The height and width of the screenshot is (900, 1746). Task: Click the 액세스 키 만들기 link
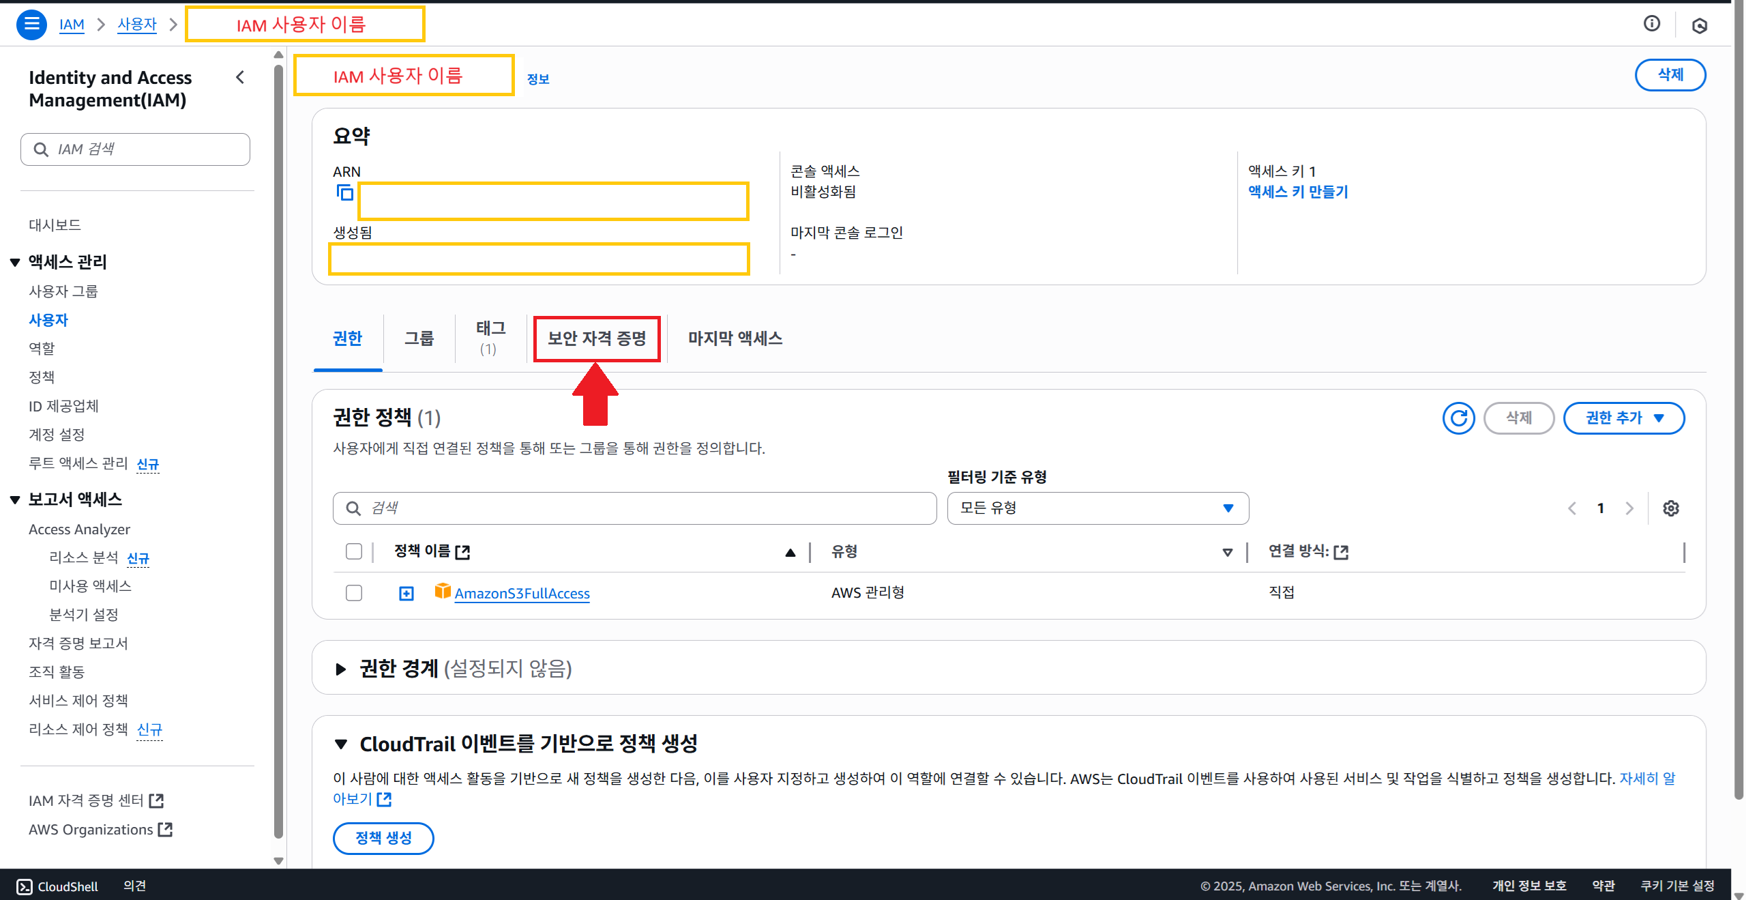click(x=1298, y=192)
